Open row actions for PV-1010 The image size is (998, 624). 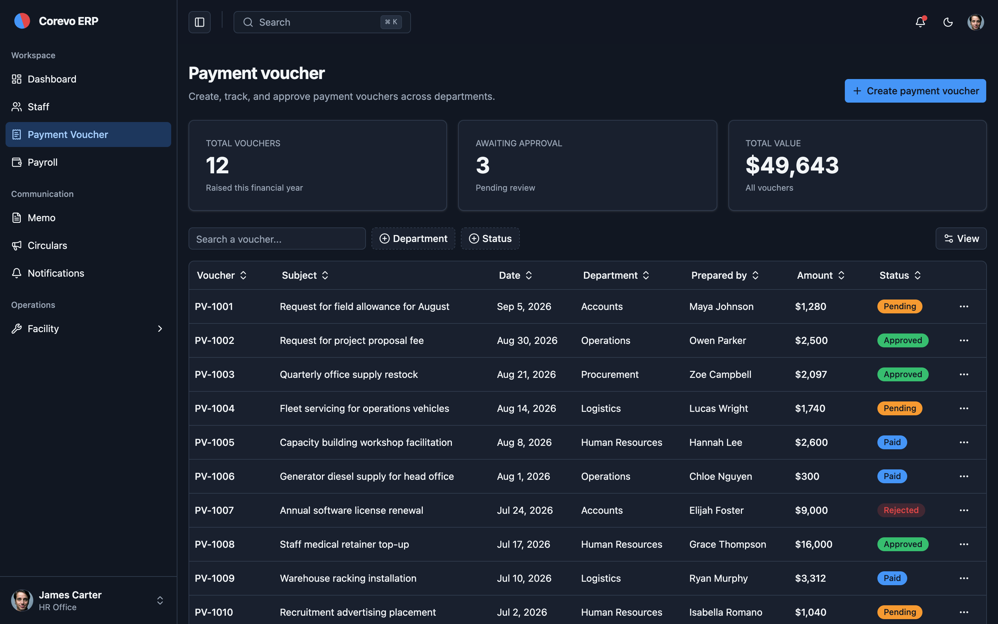click(x=964, y=613)
